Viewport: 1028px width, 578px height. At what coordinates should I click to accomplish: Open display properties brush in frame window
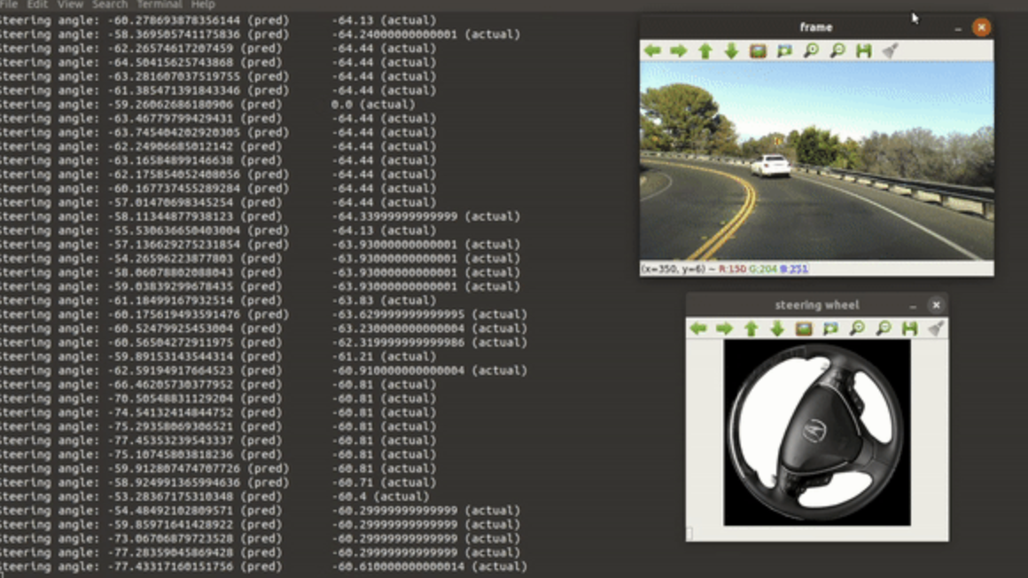[x=891, y=51]
